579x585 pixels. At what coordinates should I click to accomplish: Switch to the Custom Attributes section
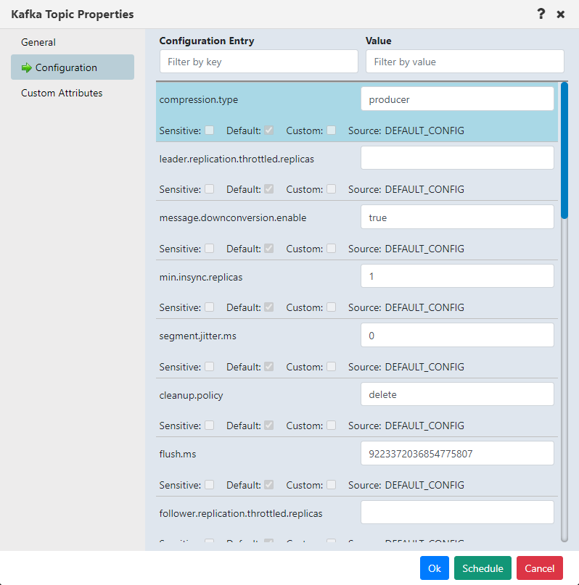click(62, 93)
